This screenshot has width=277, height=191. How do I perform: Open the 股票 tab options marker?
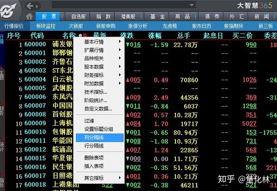[62, 17]
